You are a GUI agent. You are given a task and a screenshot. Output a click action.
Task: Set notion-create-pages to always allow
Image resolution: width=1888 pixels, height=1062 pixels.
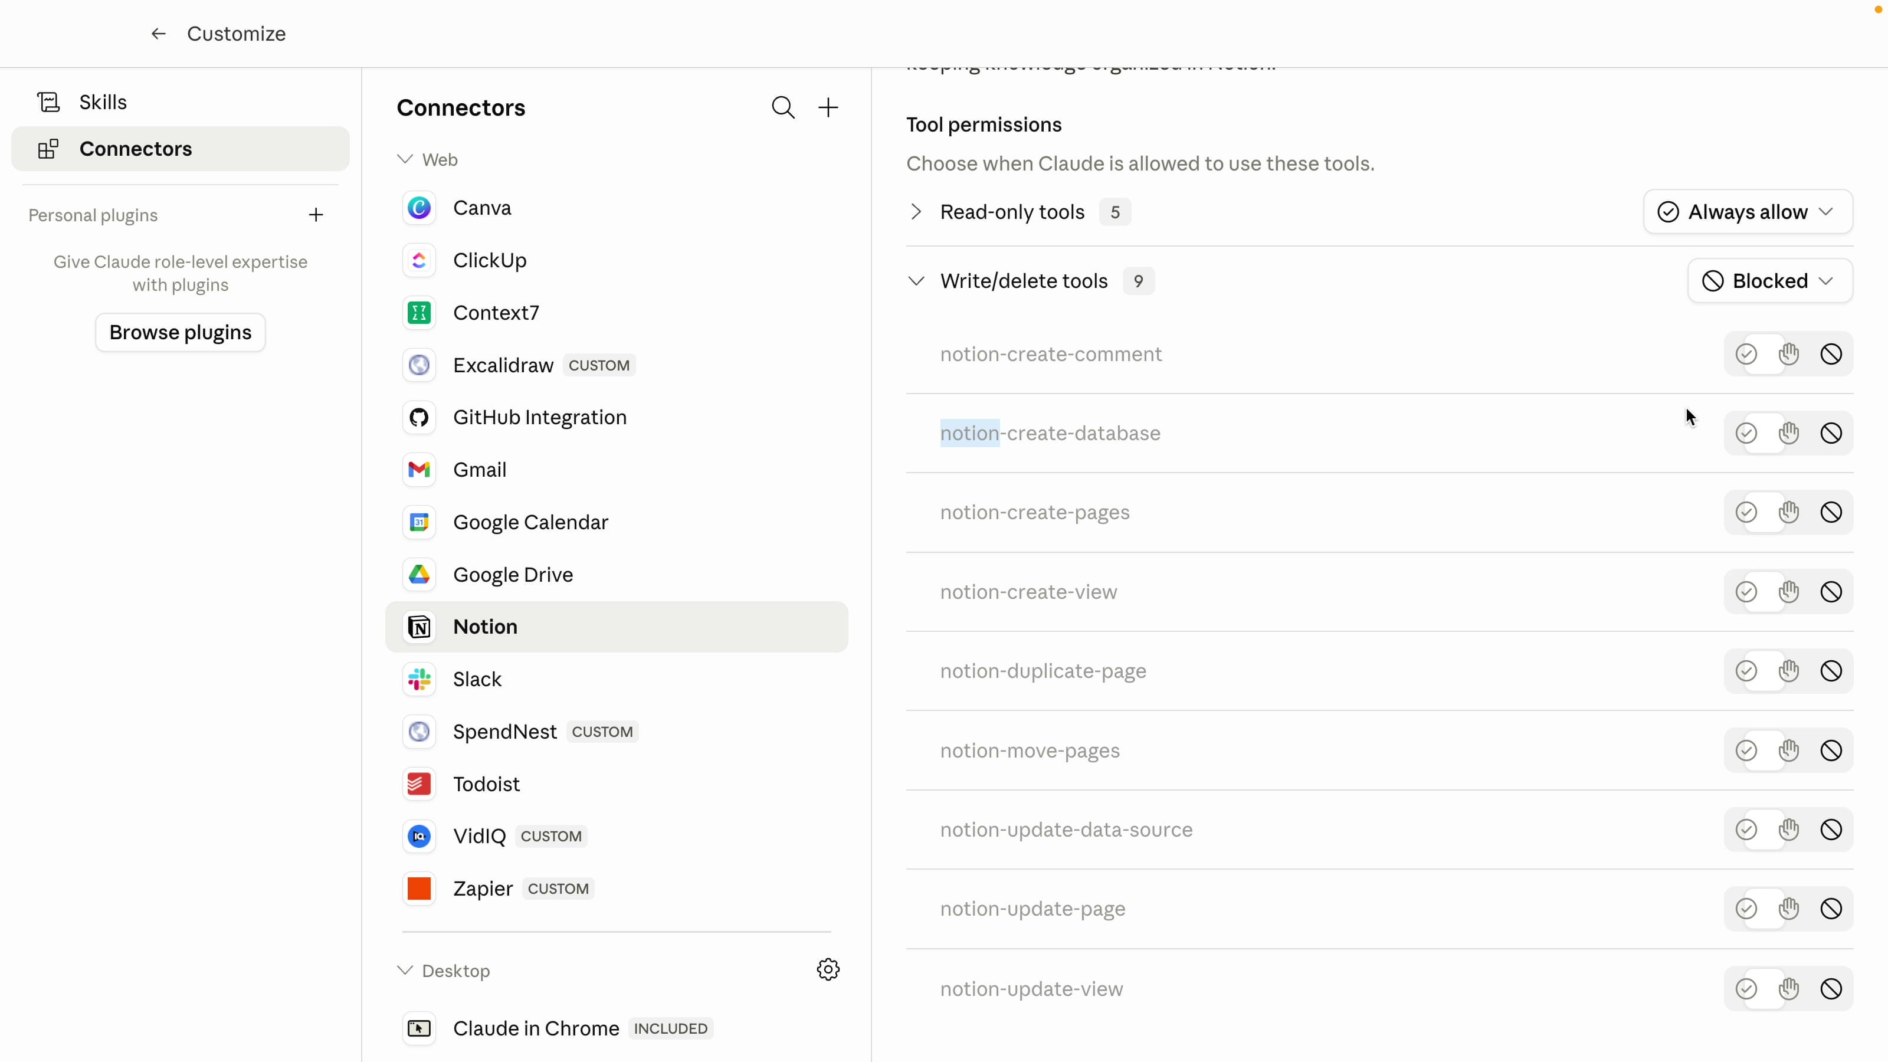[x=1746, y=512]
